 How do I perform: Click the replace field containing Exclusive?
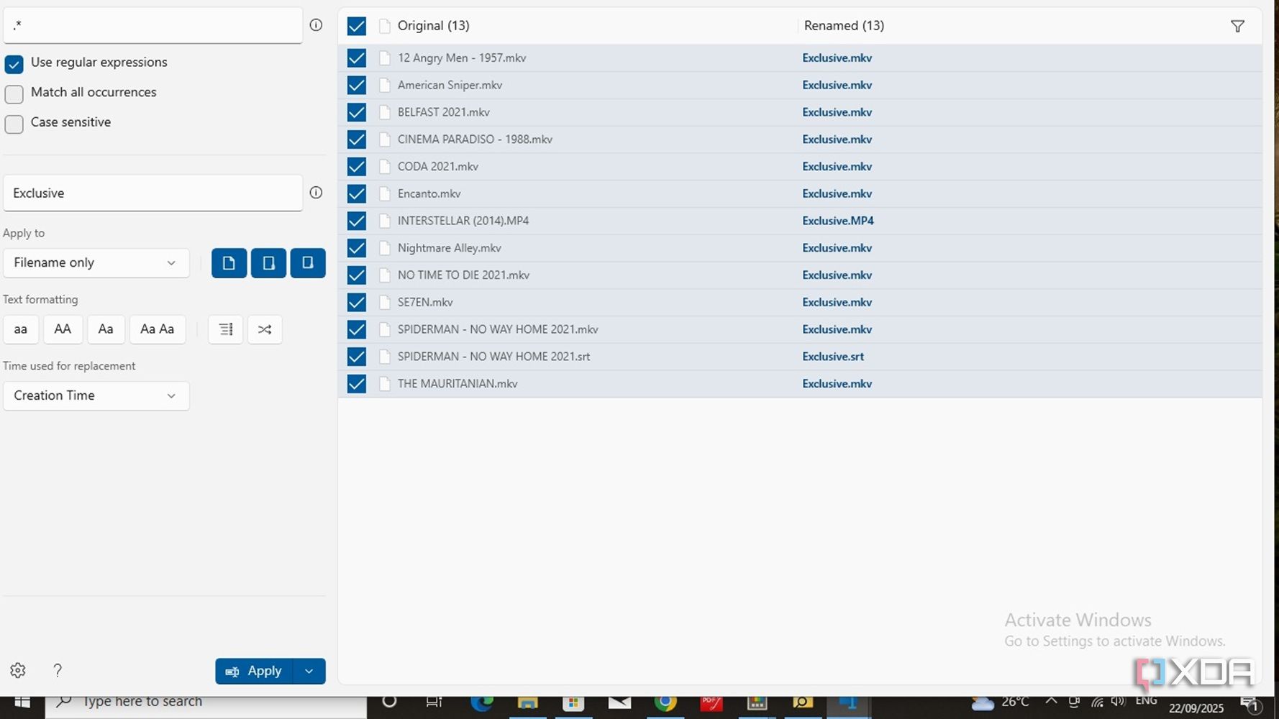click(x=153, y=193)
